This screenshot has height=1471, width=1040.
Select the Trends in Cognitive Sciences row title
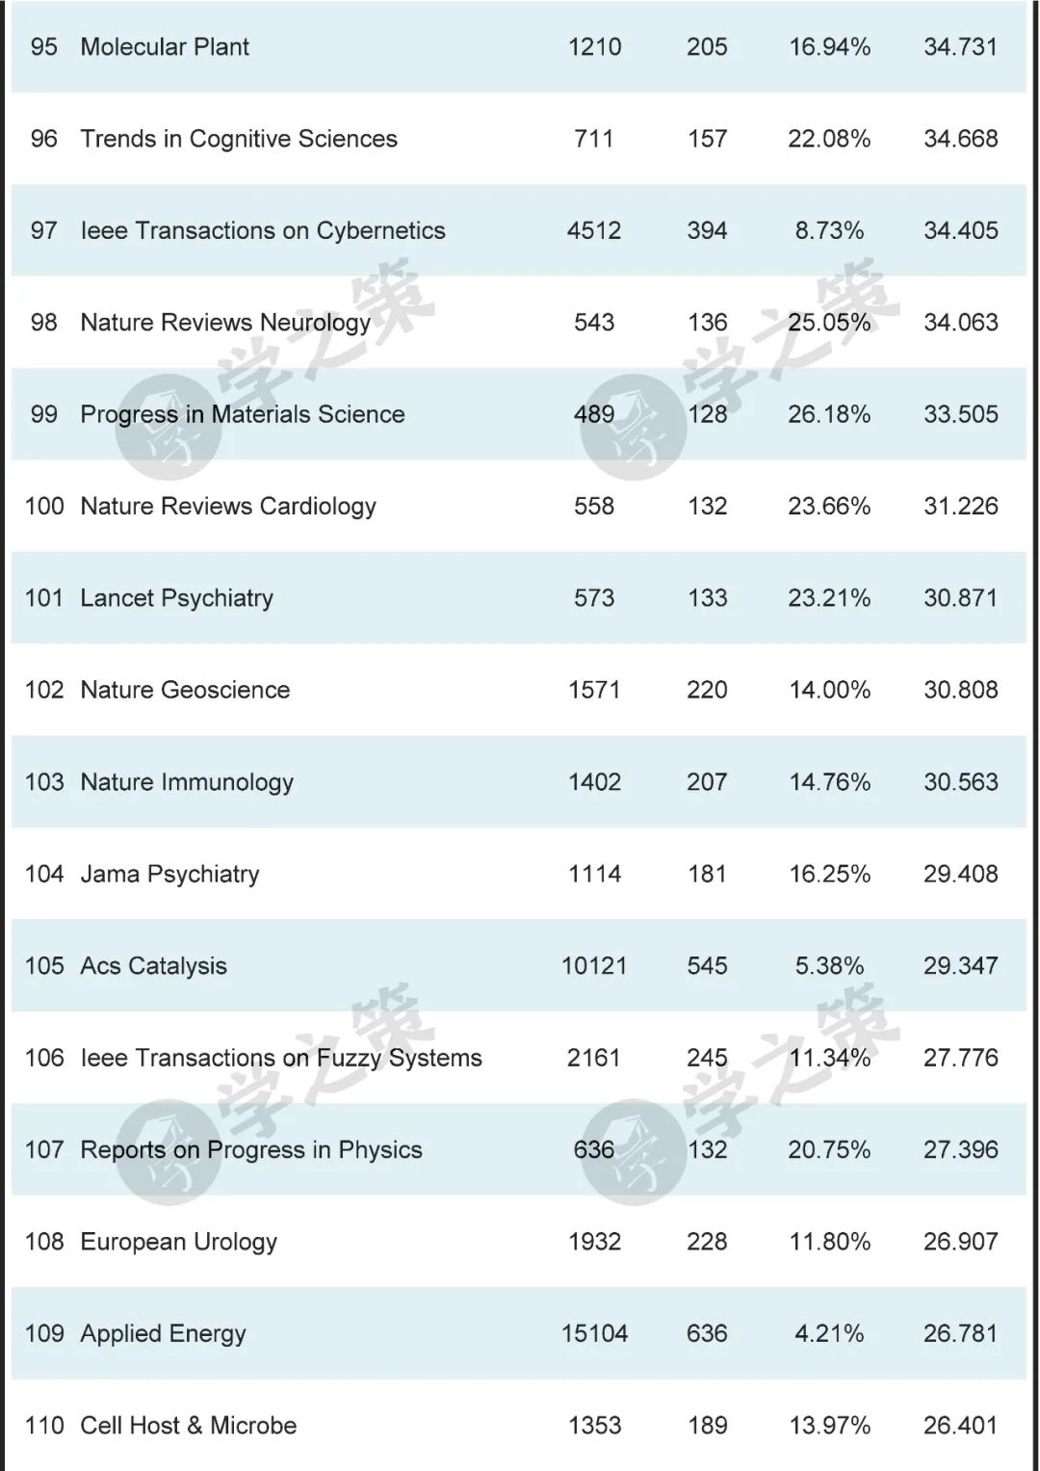(239, 139)
